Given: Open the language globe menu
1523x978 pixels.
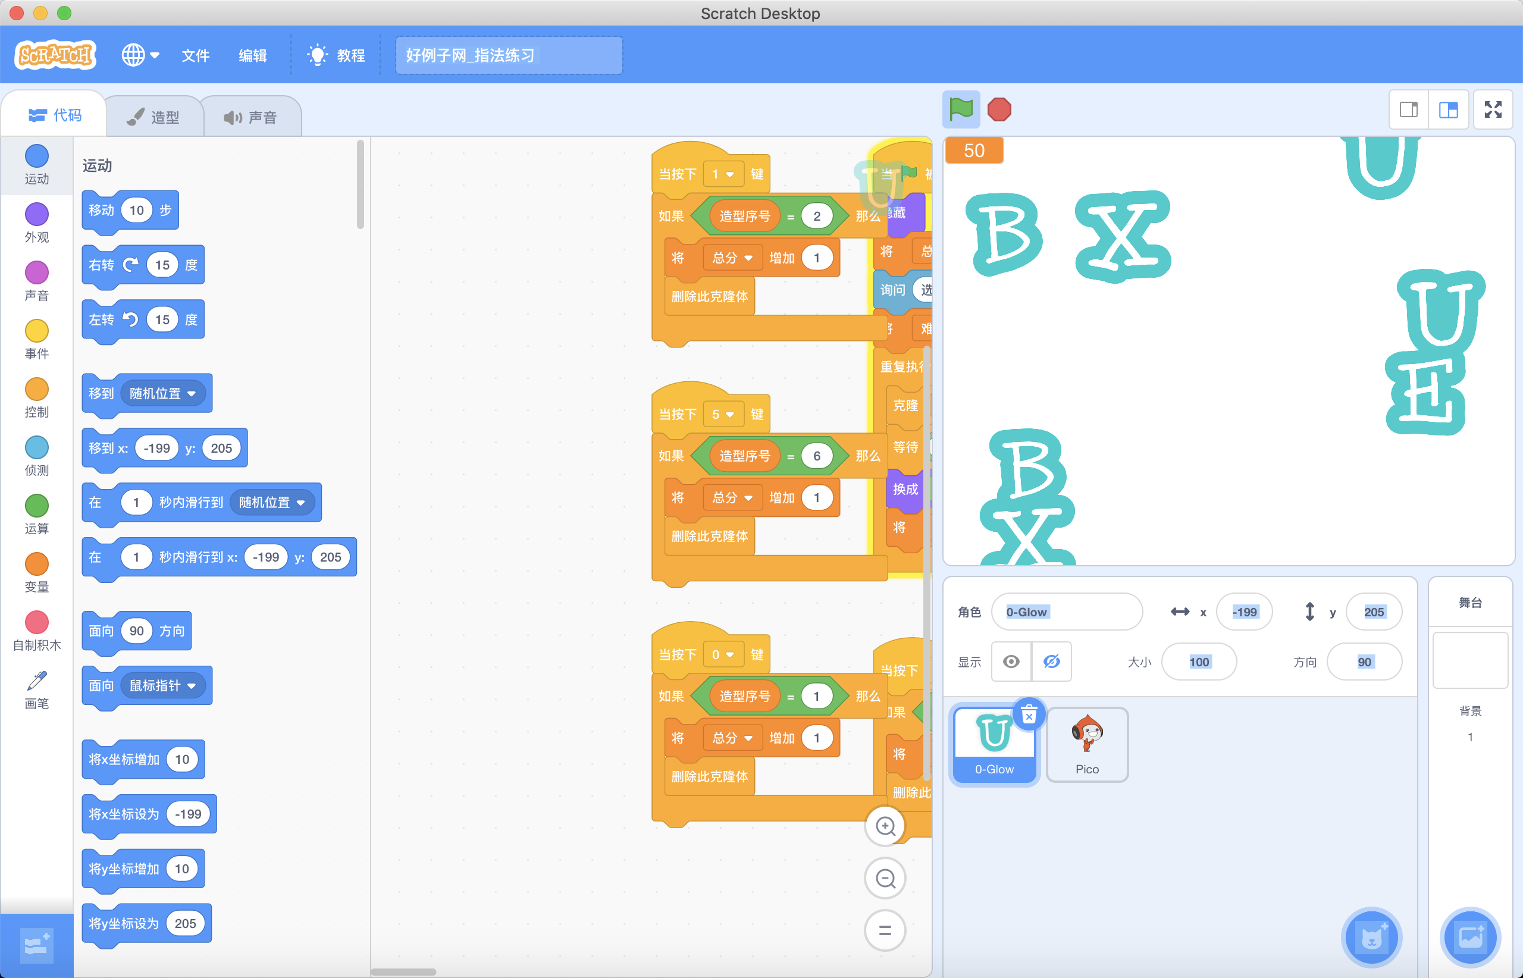Looking at the screenshot, I should click(140, 55).
